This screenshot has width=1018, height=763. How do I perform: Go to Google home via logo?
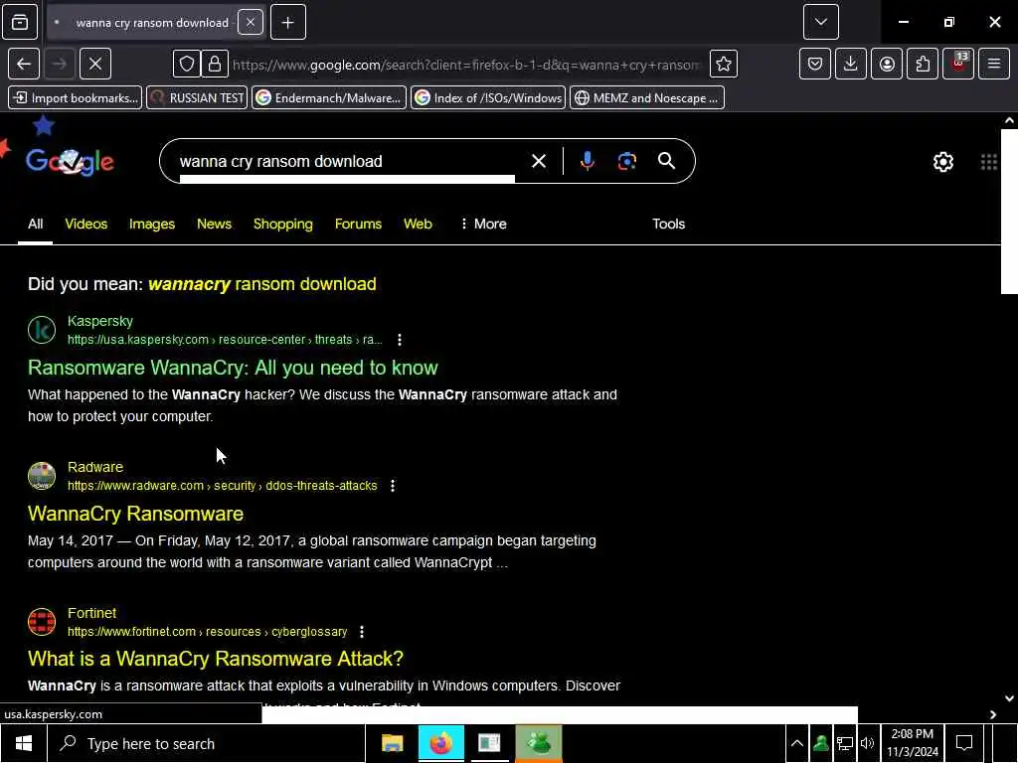tap(71, 162)
